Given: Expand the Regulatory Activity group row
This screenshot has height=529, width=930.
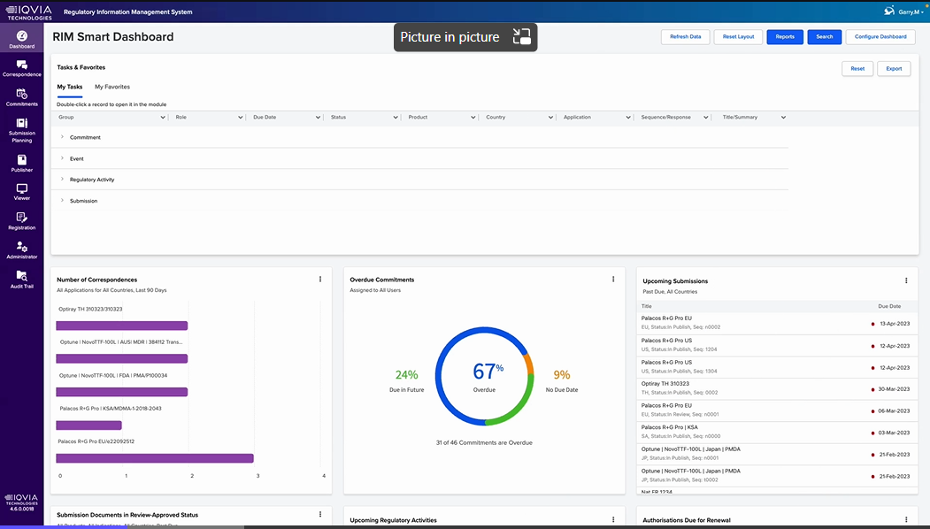Looking at the screenshot, I should [62, 180].
